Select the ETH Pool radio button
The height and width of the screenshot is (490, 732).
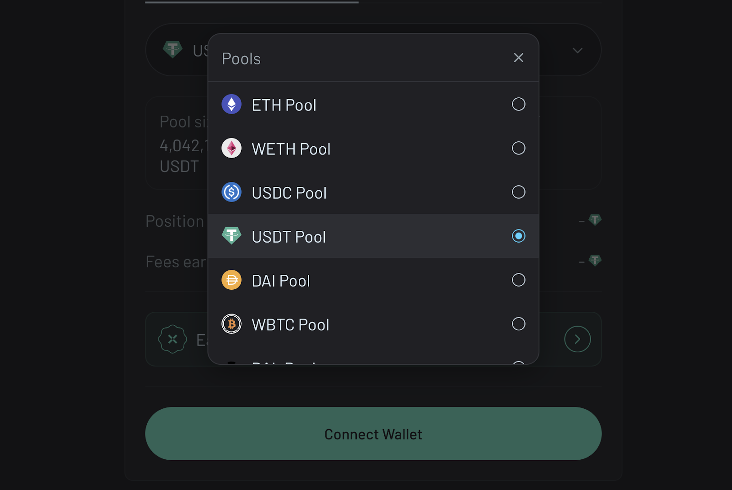click(x=518, y=104)
